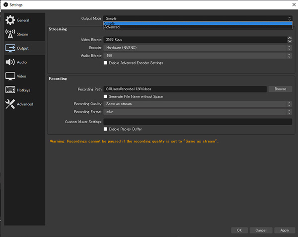The width and height of the screenshot is (298, 237).
Task: Open the Encoder dropdown
Action: click(198, 48)
